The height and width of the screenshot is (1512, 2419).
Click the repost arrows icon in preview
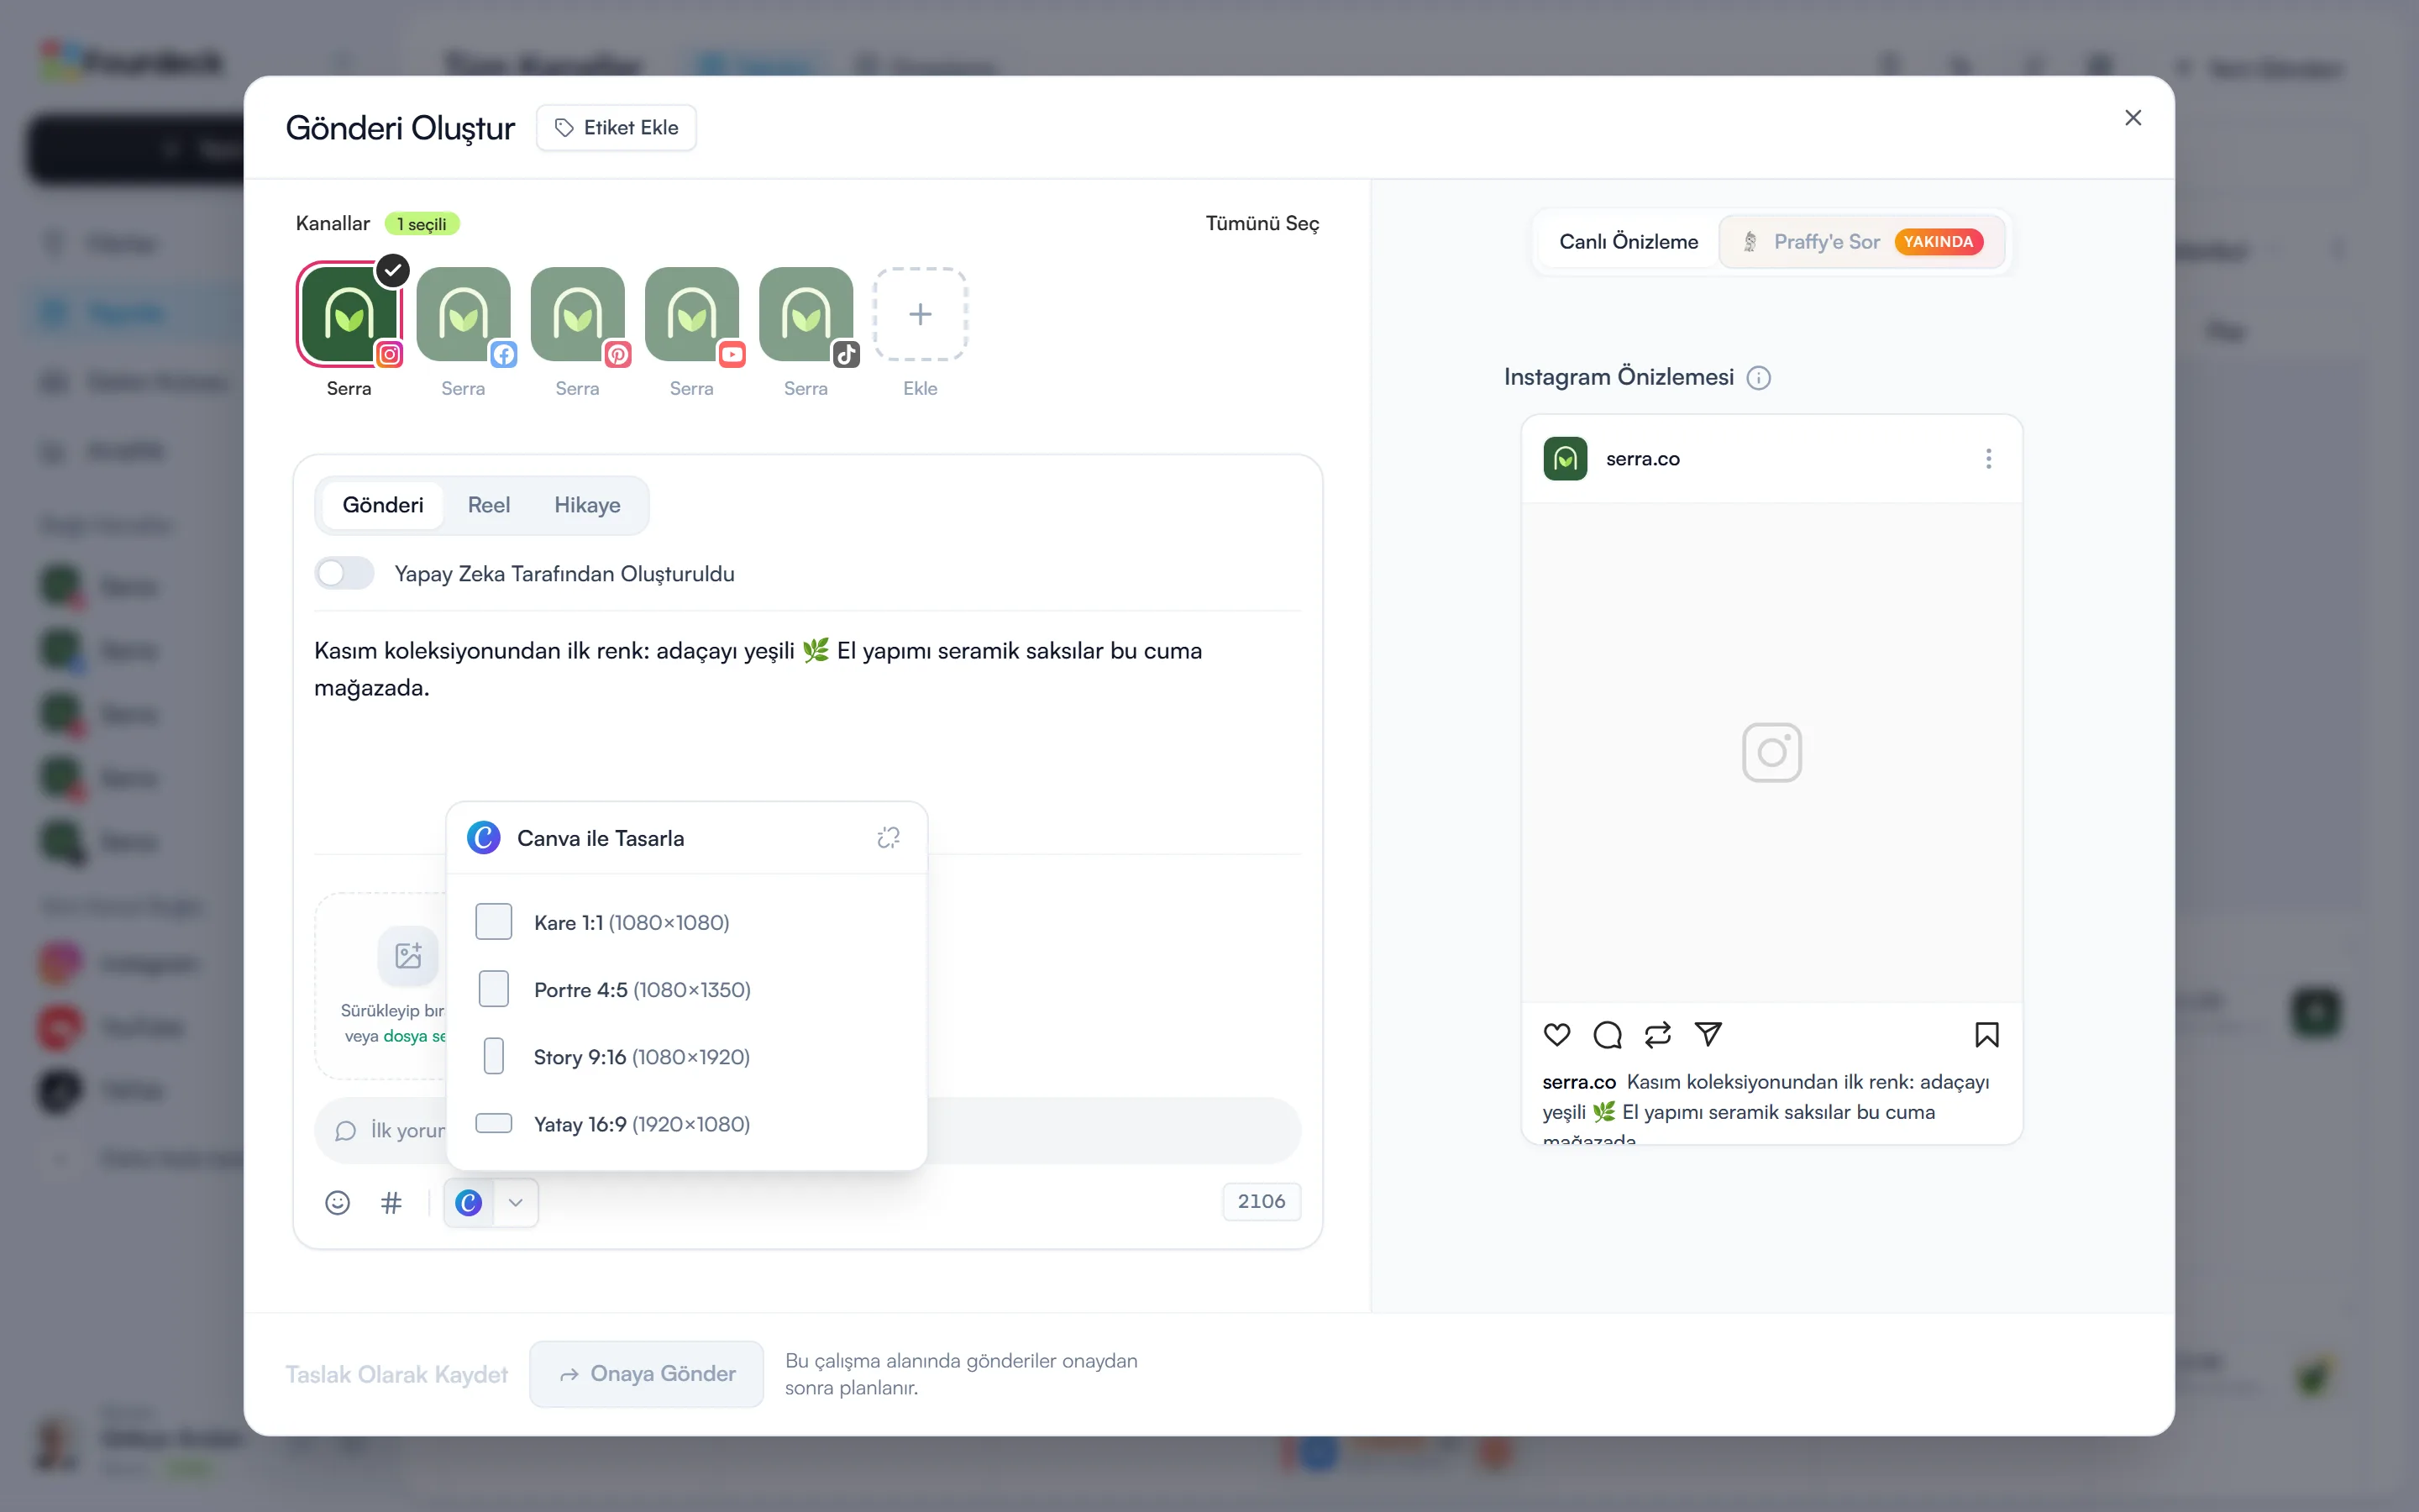pos(1657,1034)
